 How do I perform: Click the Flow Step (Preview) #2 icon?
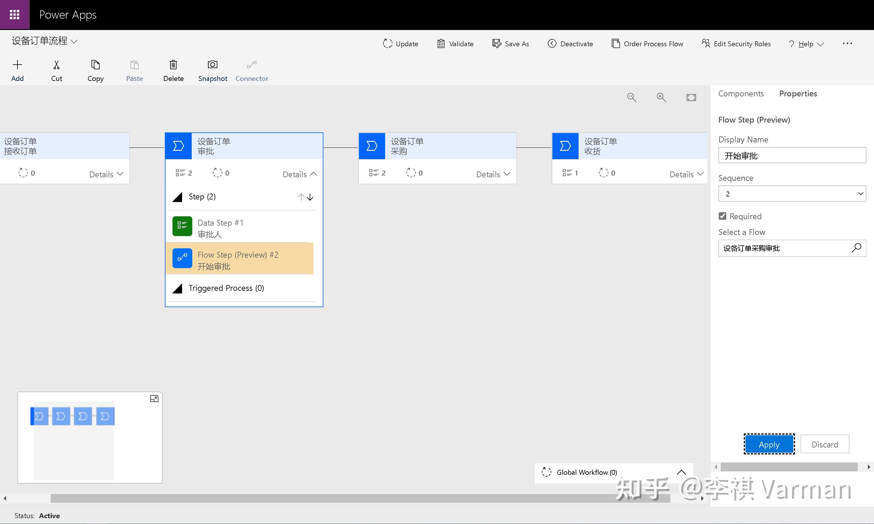point(182,258)
